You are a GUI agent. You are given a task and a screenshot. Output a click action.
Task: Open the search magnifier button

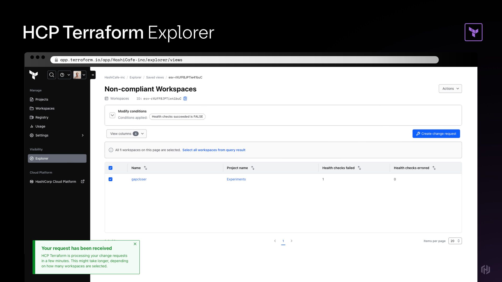52,75
